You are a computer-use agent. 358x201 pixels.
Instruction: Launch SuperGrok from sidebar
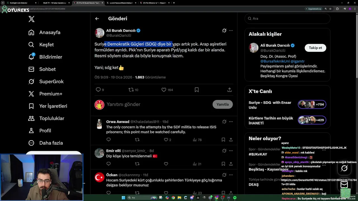(x=46, y=82)
